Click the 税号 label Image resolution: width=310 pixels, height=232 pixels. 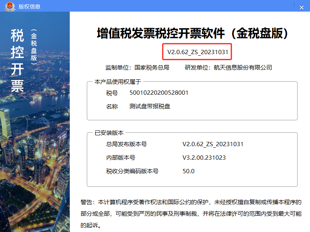pos(112,93)
